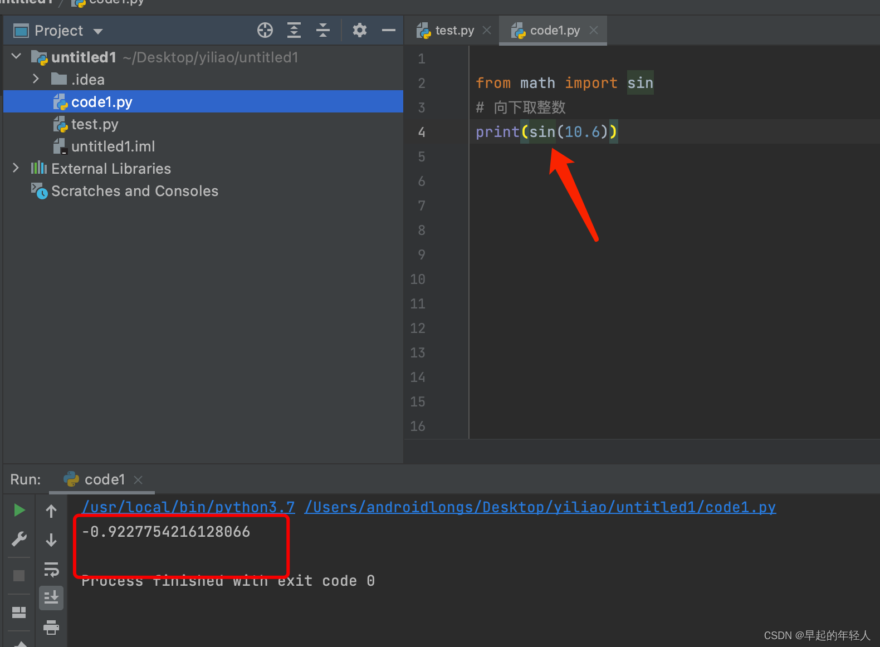Close the test.py editor tab
The height and width of the screenshot is (647, 880).
coord(487,30)
